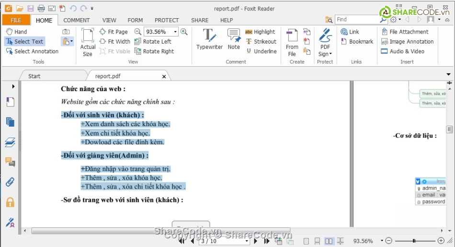The width and height of the screenshot is (455, 247).
Task: Switch to continuous page view mode
Action: click(x=318, y=241)
